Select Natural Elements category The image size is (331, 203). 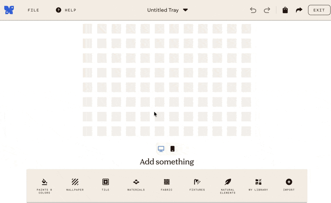[228, 186]
